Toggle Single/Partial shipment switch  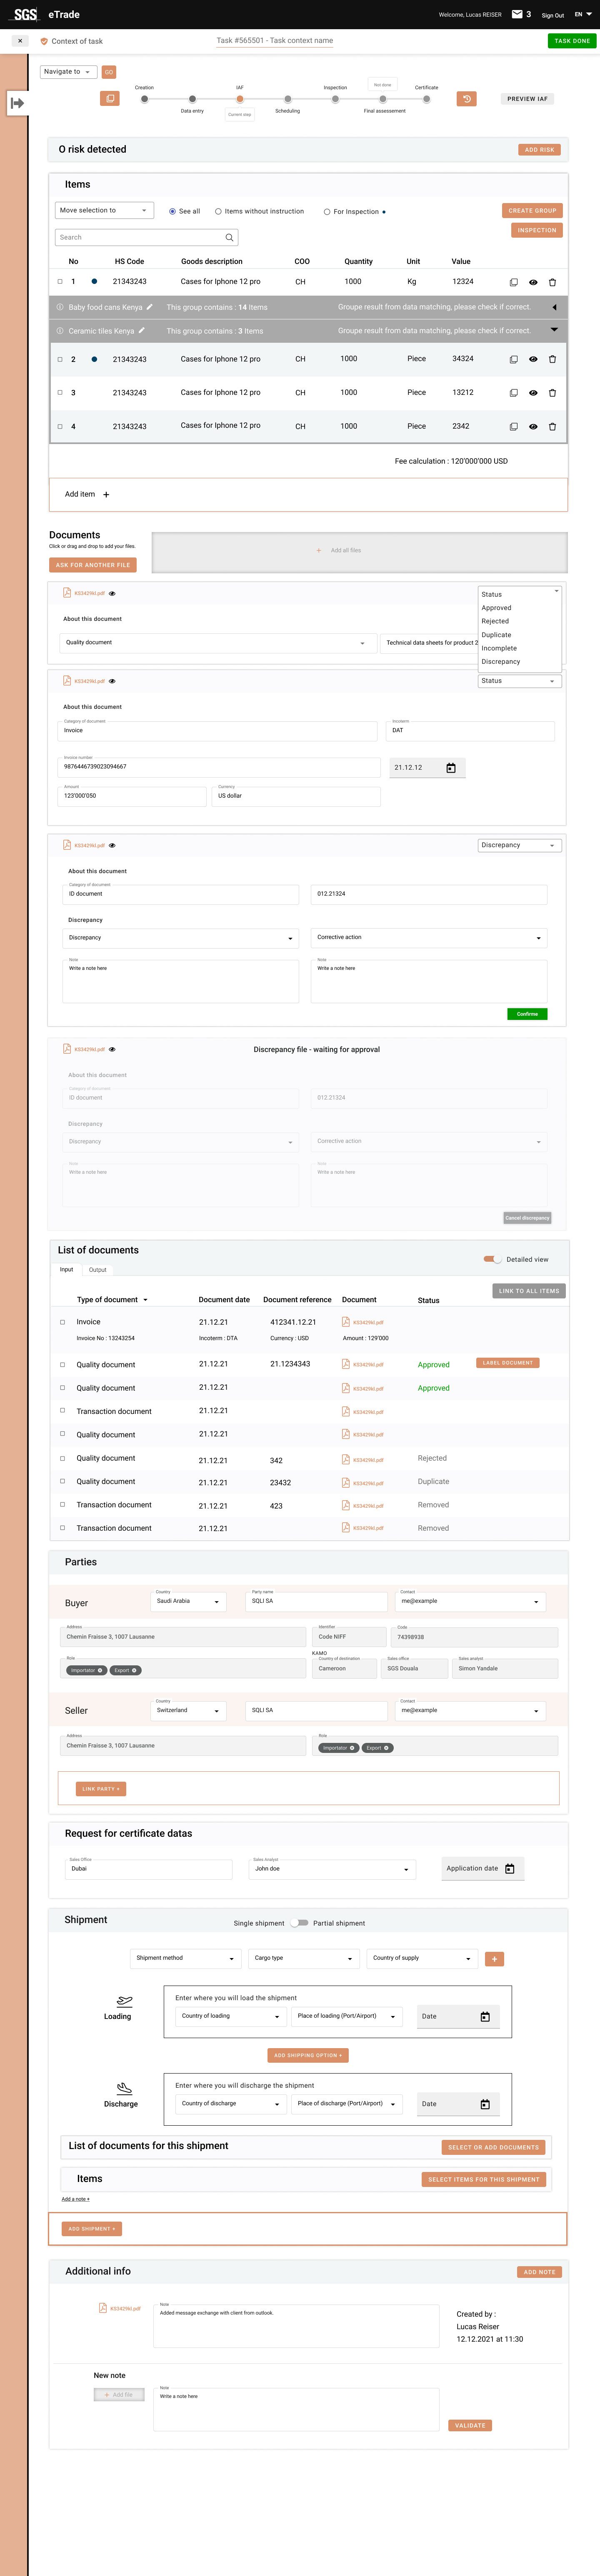click(x=299, y=1923)
